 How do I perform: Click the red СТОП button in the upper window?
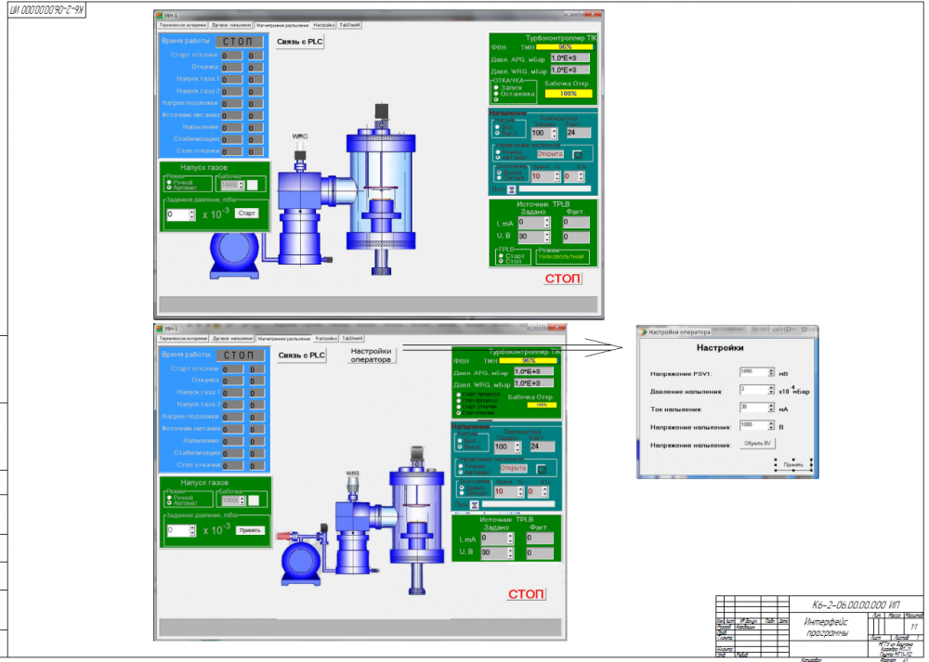tap(563, 279)
